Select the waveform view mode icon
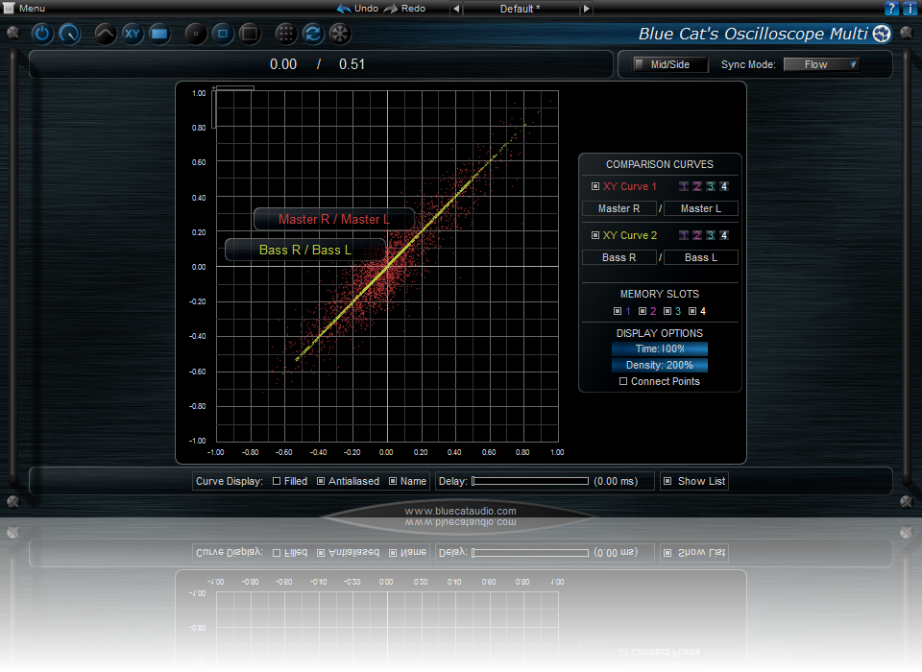Image resolution: width=922 pixels, height=672 pixels. (106, 35)
